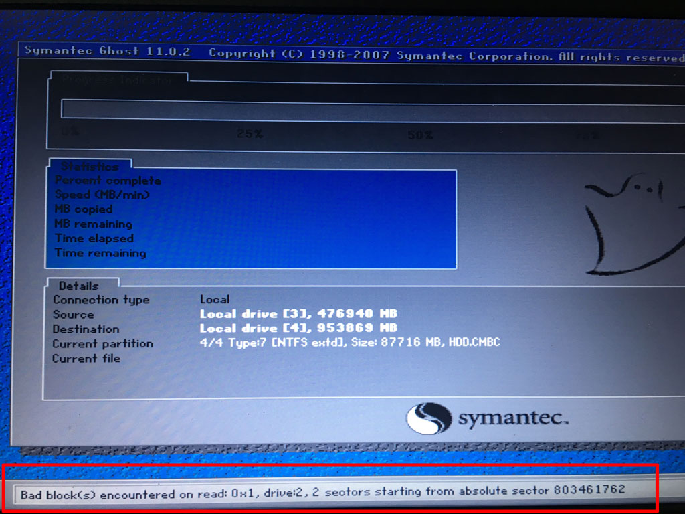Click the "Connection type" label
This screenshot has width=685, height=514.
101,300
